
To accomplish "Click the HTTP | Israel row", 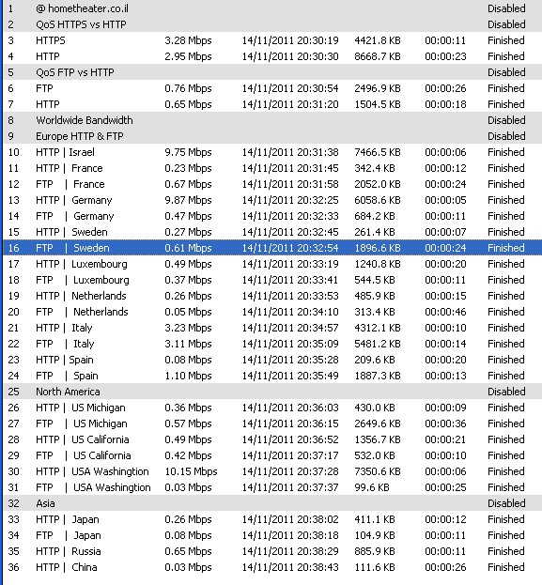I will click(x=272, y=152).
